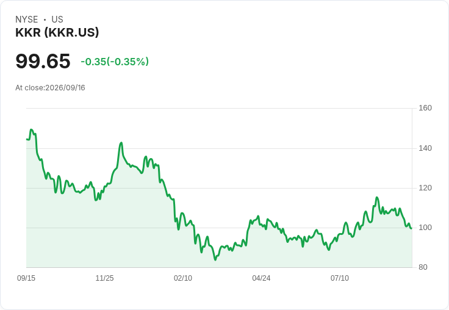This screenshot has height=310, width=449.
Task: Select the 11/25 date on the x-axis
Action: point(104,278)
